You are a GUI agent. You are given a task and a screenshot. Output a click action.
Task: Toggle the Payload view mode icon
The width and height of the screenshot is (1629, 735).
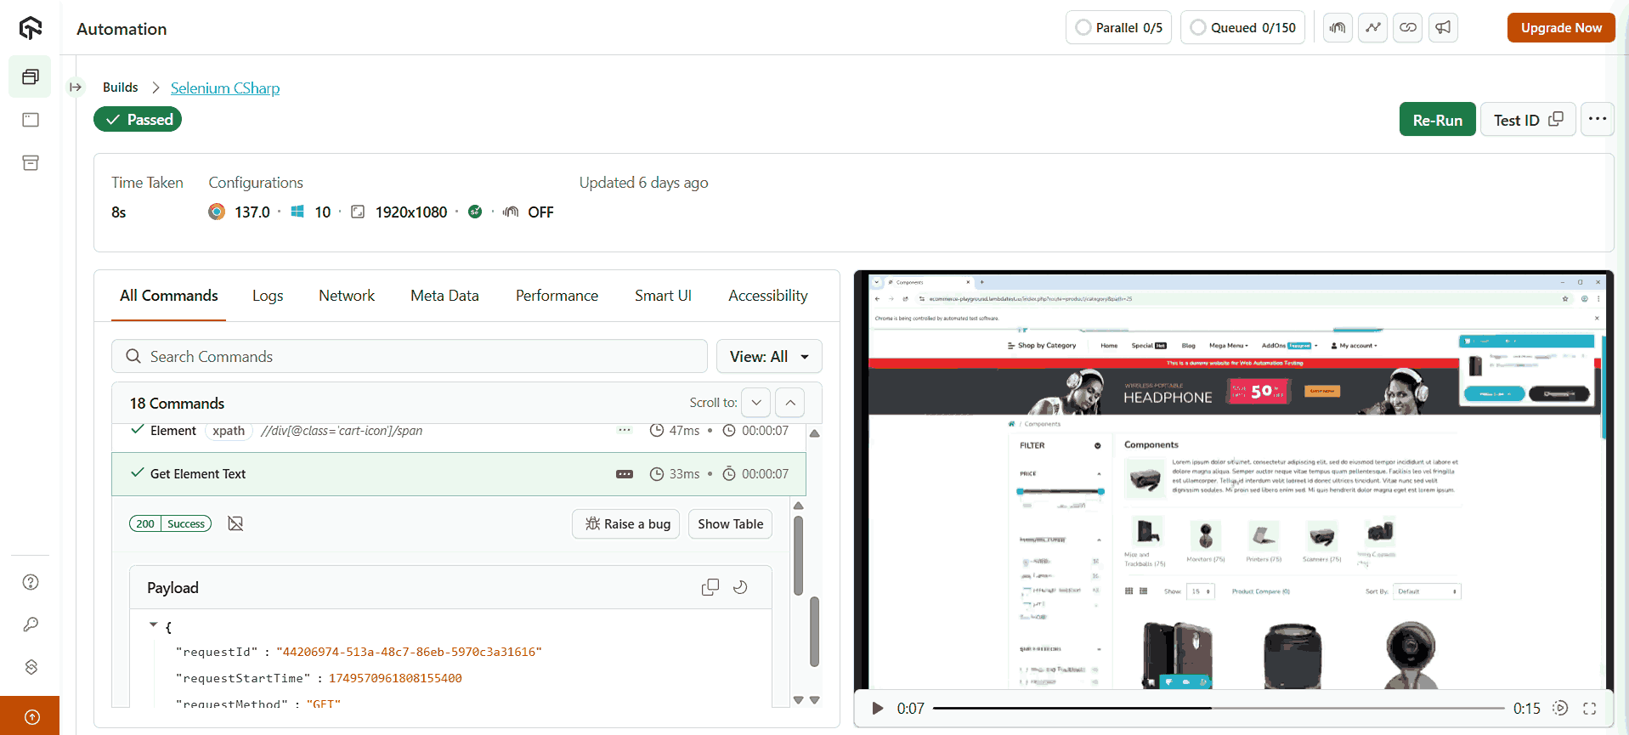pyautogui.click(x=740, y=587)
